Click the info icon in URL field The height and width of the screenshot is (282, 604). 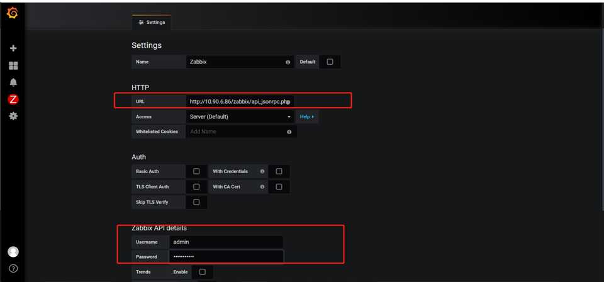(288, 103)
